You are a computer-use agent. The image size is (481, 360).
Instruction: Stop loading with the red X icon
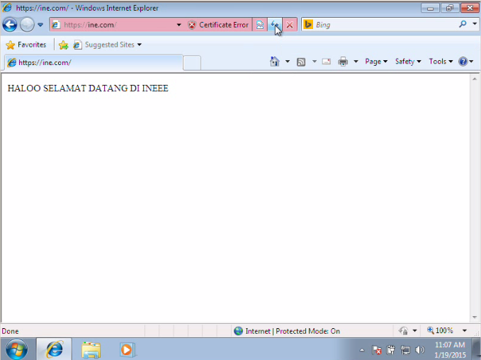(x=290, y=25)
